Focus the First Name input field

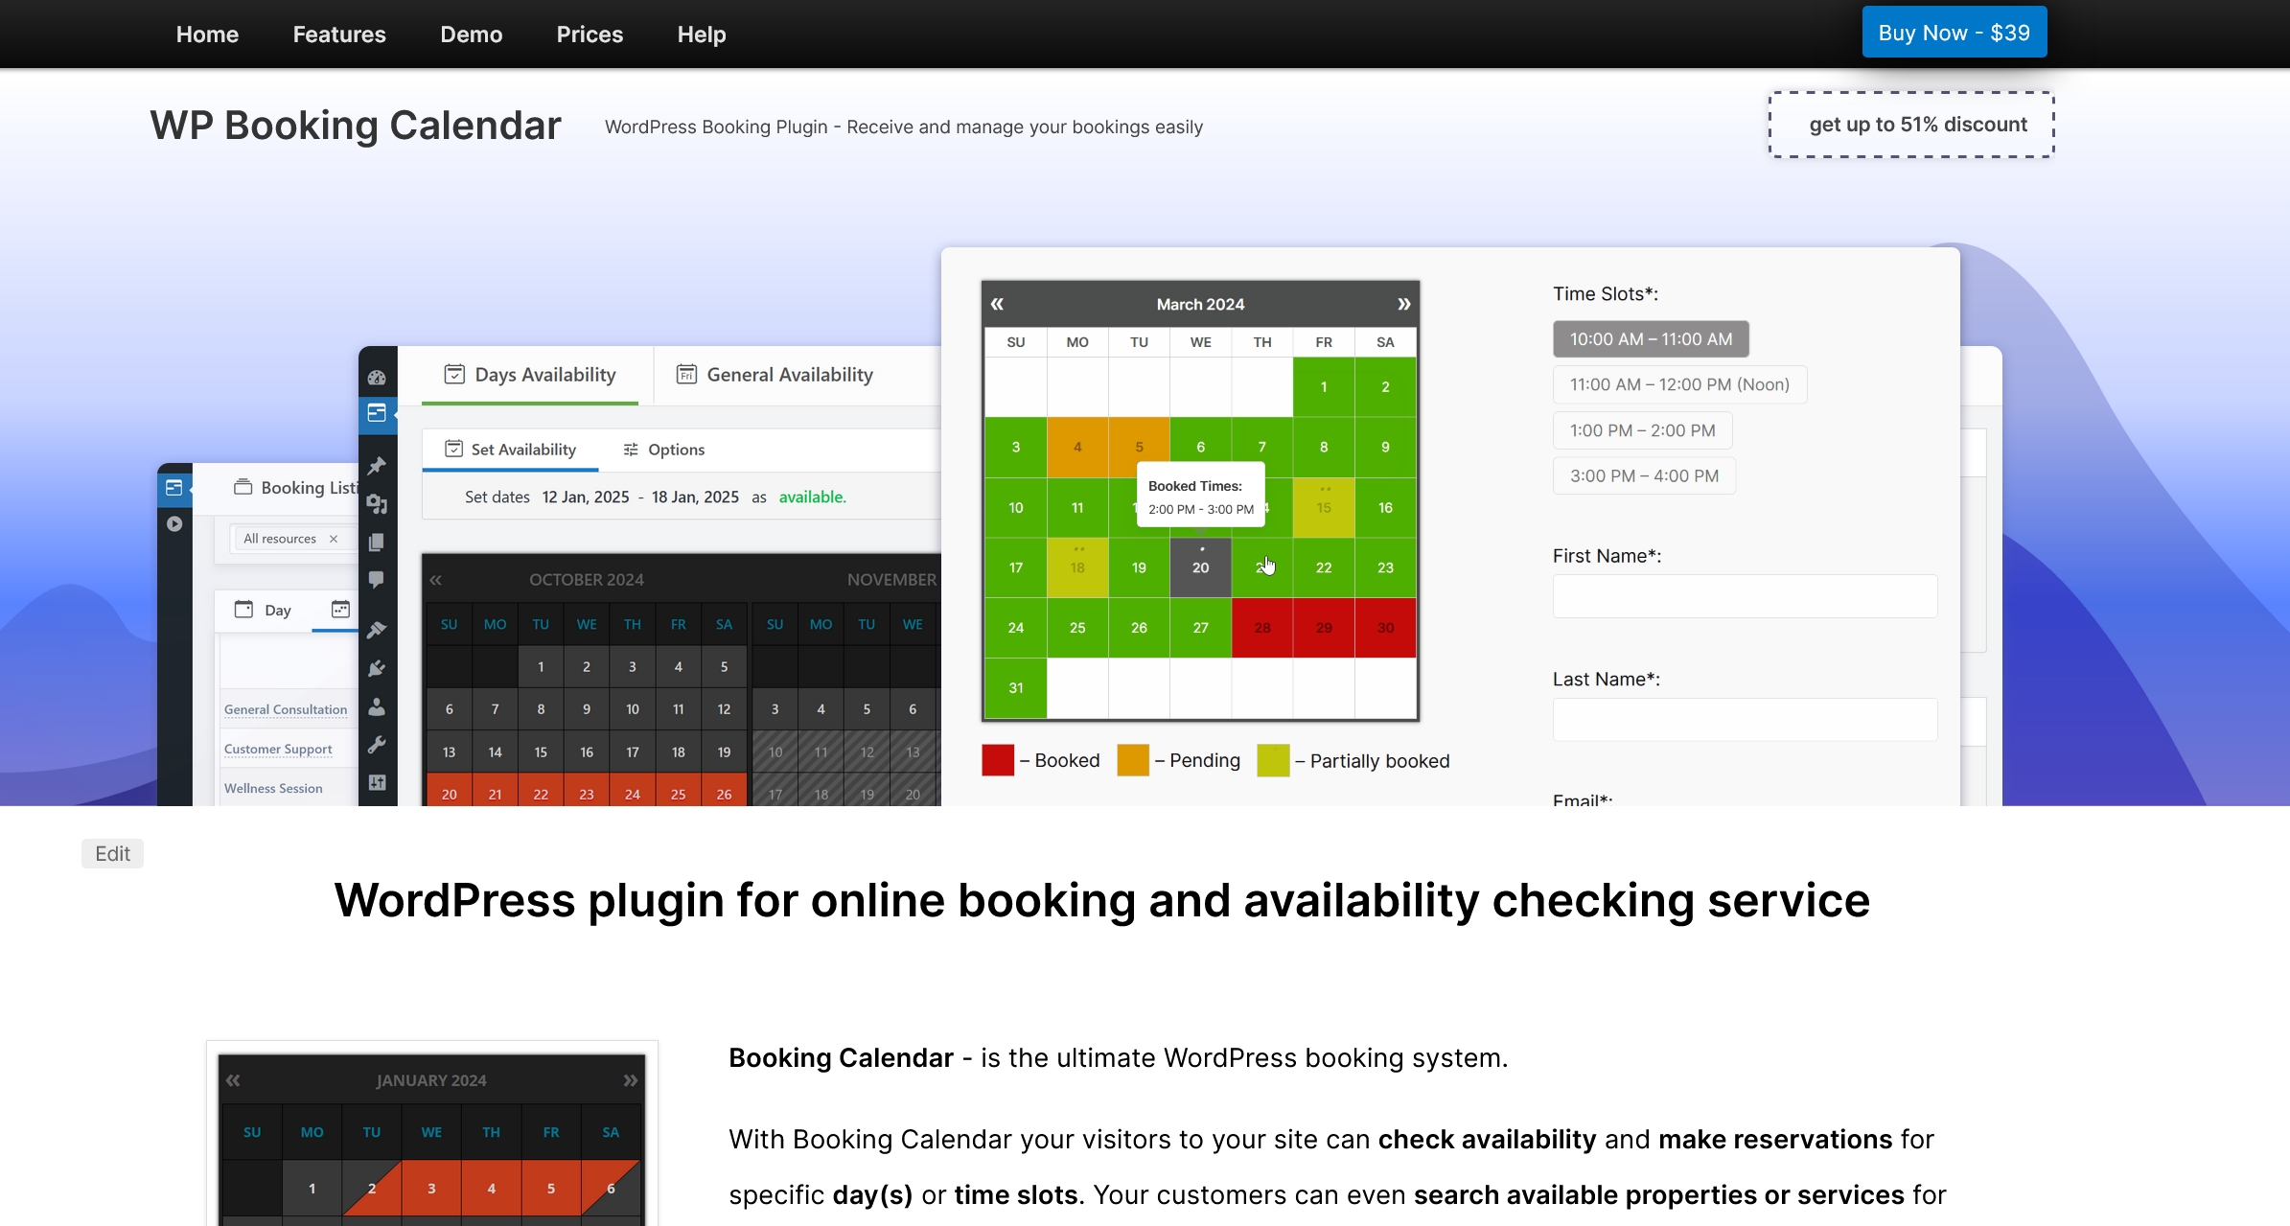[x=1745, y=596]
